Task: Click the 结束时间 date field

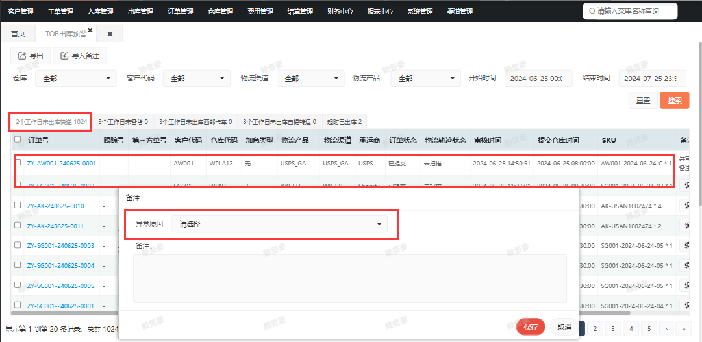Action: (654, 79)
